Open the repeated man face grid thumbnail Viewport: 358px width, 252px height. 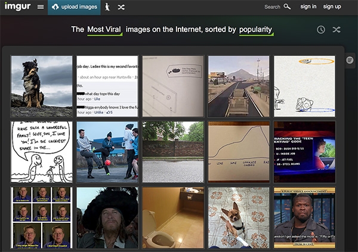click(42, 217)
